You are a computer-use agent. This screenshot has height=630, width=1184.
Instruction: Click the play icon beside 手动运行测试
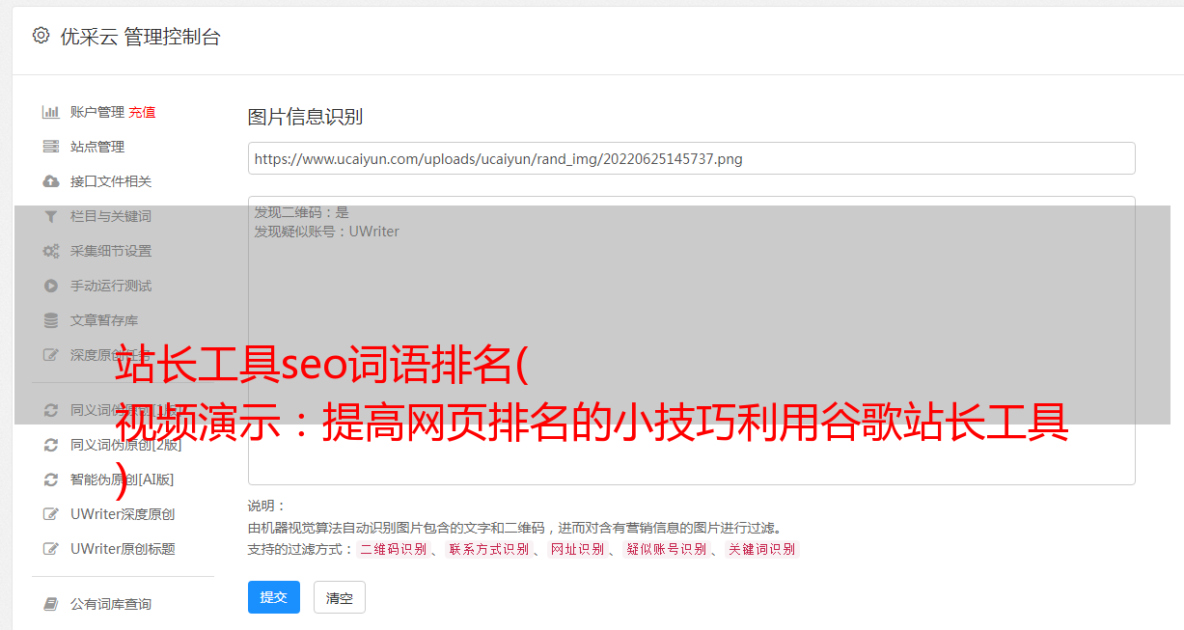[51, 286]
